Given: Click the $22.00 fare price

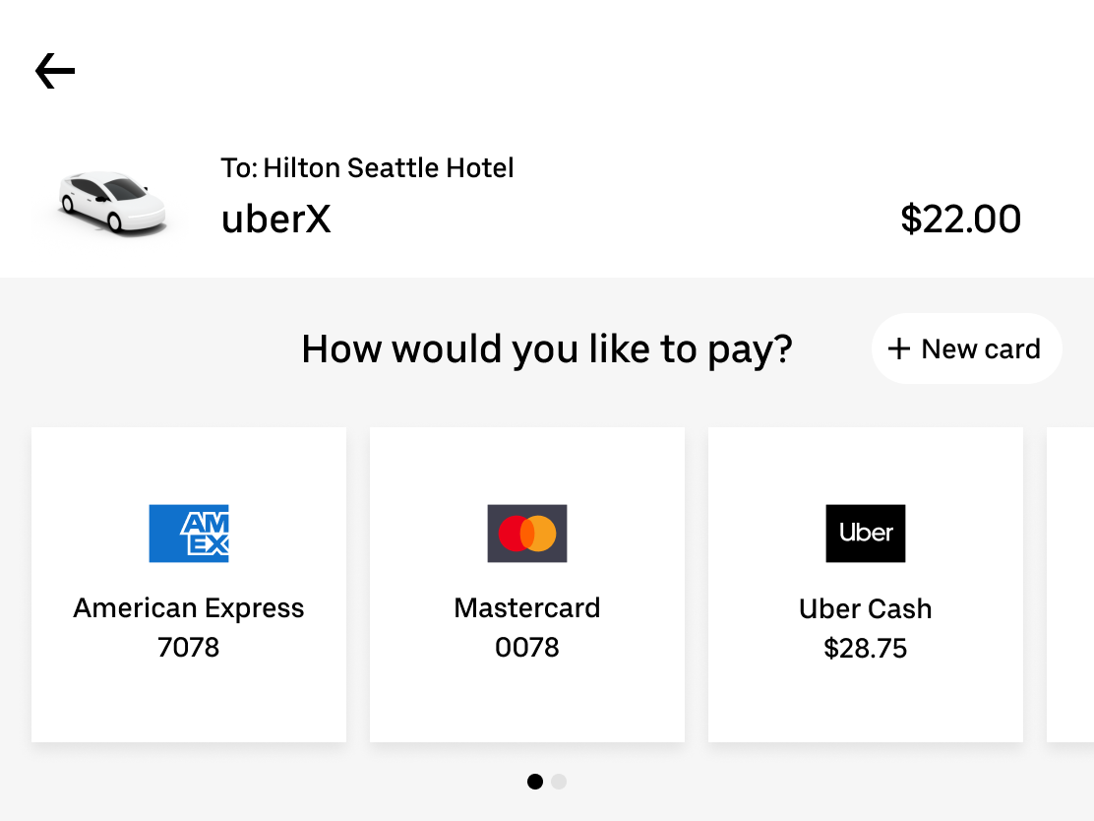Looking at the screenshot, I should [x=960, y=220].
